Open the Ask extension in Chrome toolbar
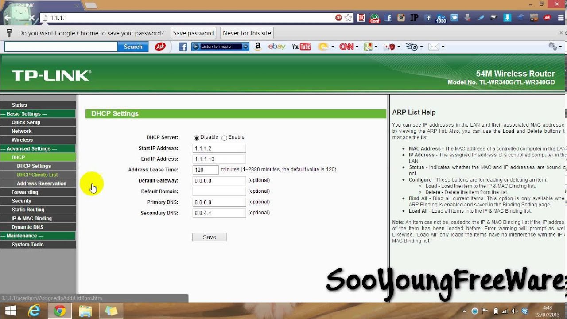Viewport: 567px width, 319px height. [547, 18]
